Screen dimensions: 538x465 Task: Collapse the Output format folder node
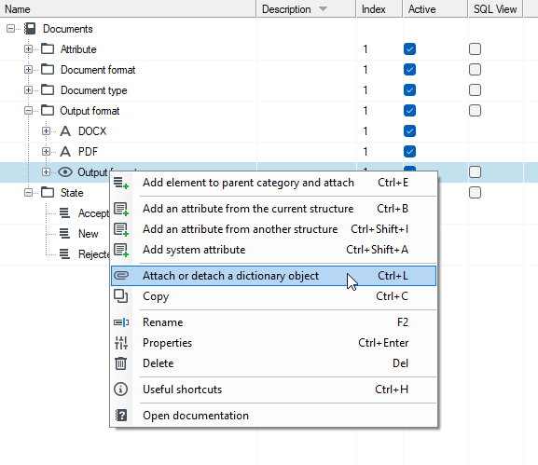(29, 111)
